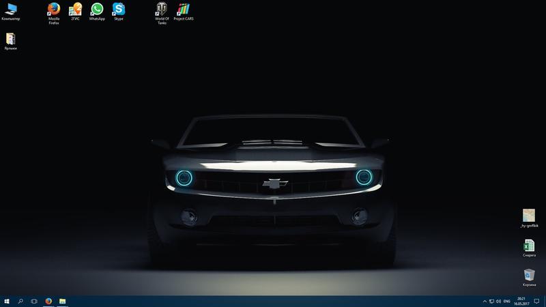
Task: Expand hidden system tray icons
Action: [x=484, y=301]
